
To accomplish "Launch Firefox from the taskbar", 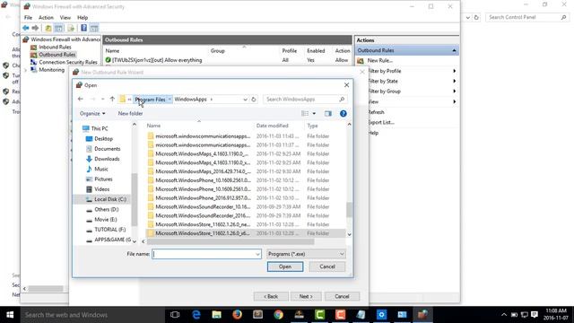I will coord(237,315).
